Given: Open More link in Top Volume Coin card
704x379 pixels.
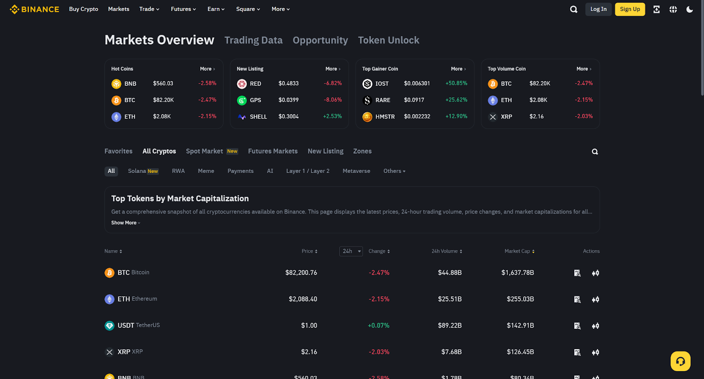Looking at the screenshot, I should [584, 69].
